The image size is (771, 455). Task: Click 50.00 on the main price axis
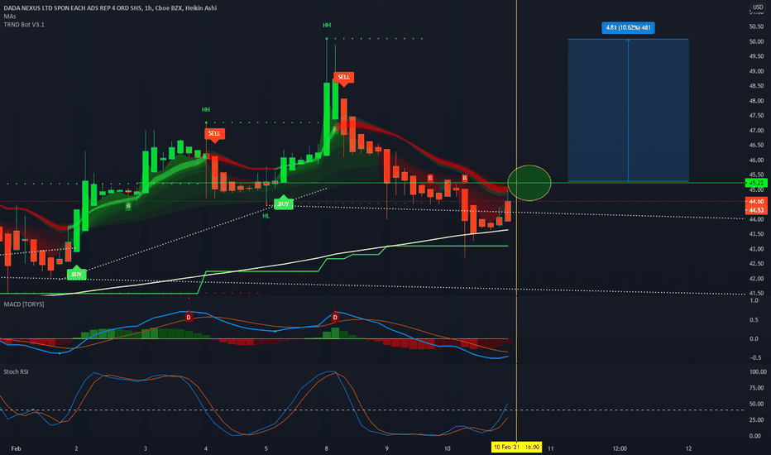[756, 42]
